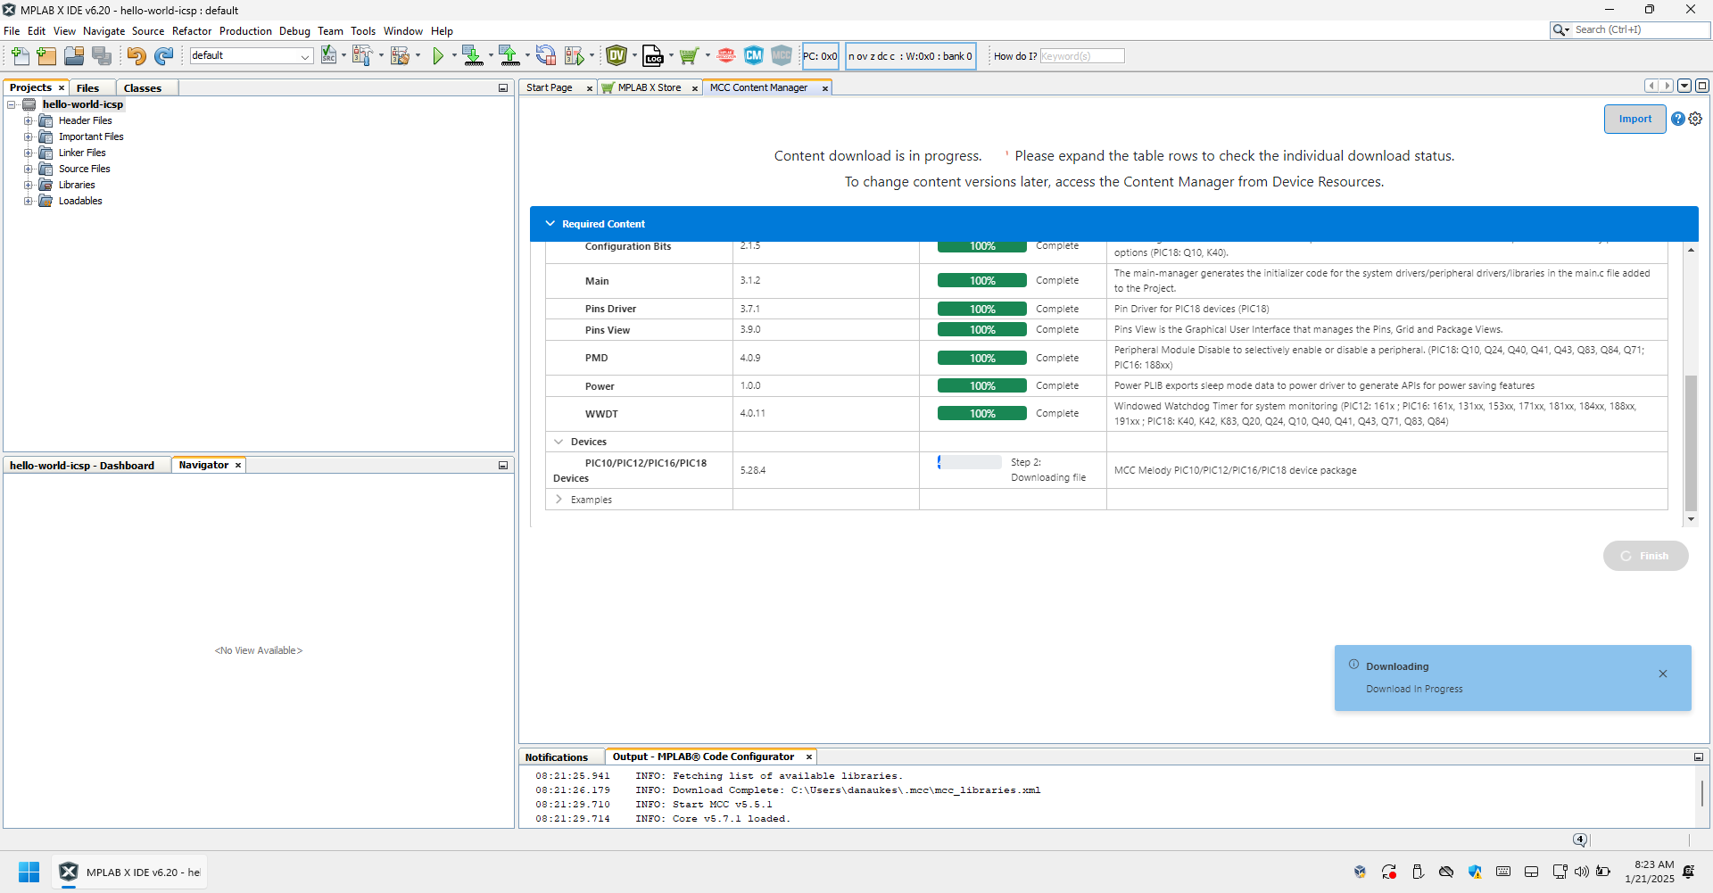Click the content table vertical scrollbar
The height and width of the screenshot is (893, 1713).
tap(1691, 442)
